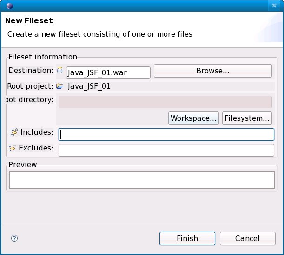Click into the Excludes text field
The width and height of the screenshot is (284, 255).
166,150
